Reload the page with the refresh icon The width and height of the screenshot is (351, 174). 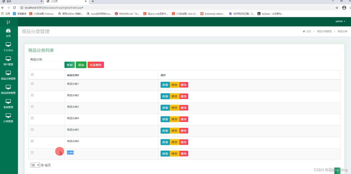[15, 8]
